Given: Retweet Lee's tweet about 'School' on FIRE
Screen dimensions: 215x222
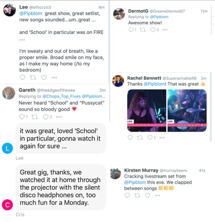Looking at the screenshot, I should (33, 77).
